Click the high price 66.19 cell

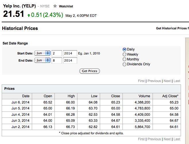pos(66,108)
